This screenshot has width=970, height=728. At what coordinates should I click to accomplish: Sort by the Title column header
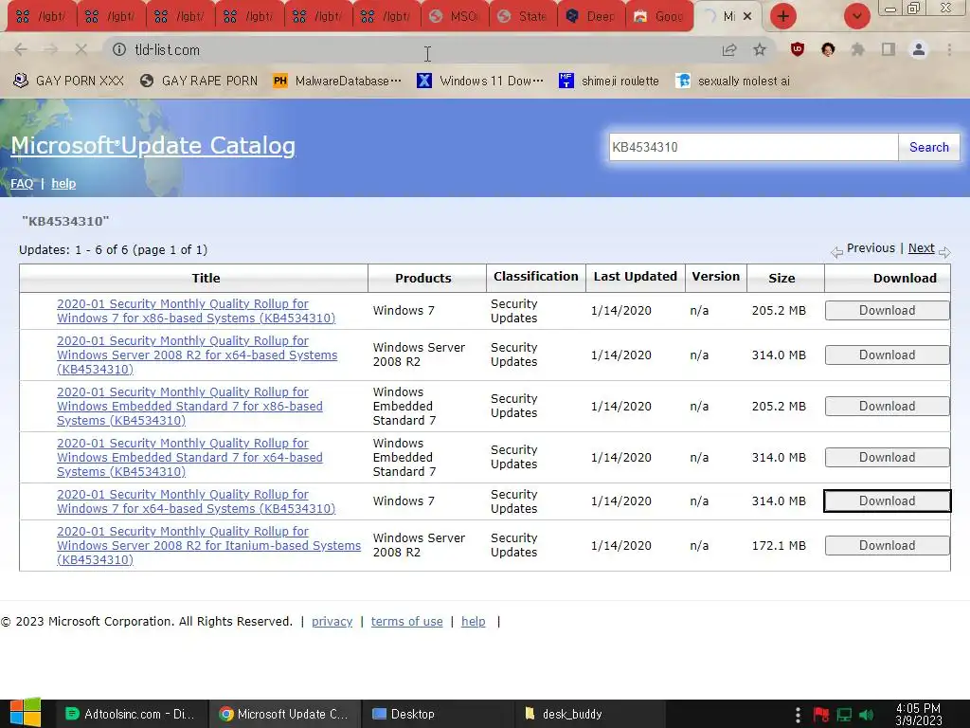pos(206,278)
